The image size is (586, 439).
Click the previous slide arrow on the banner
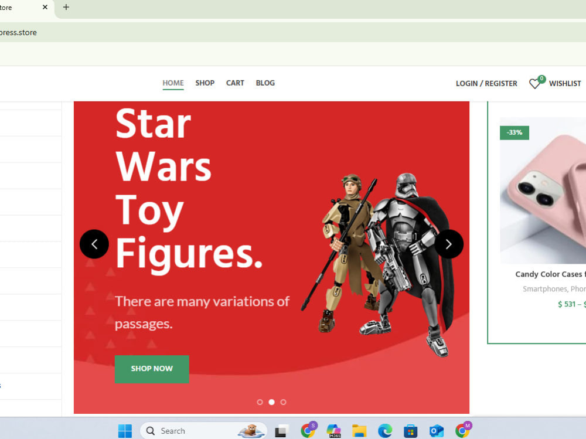(x=94, y=244)
